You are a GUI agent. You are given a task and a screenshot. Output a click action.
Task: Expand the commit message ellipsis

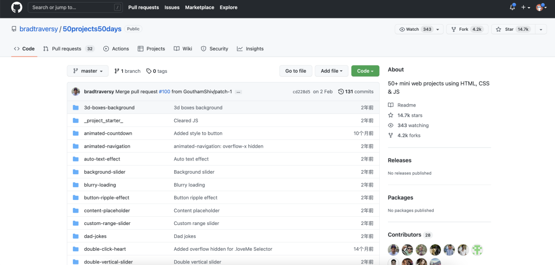click(238, 92)
